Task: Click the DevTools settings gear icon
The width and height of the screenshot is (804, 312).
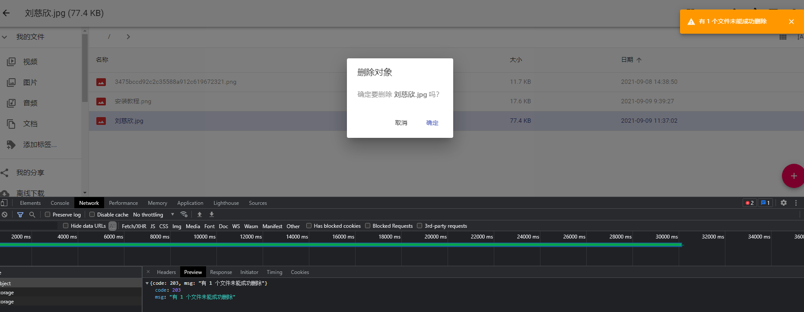Action: [x=783, y=203]
